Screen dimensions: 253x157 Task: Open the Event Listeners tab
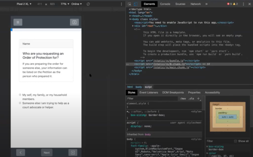click(149, 93)
